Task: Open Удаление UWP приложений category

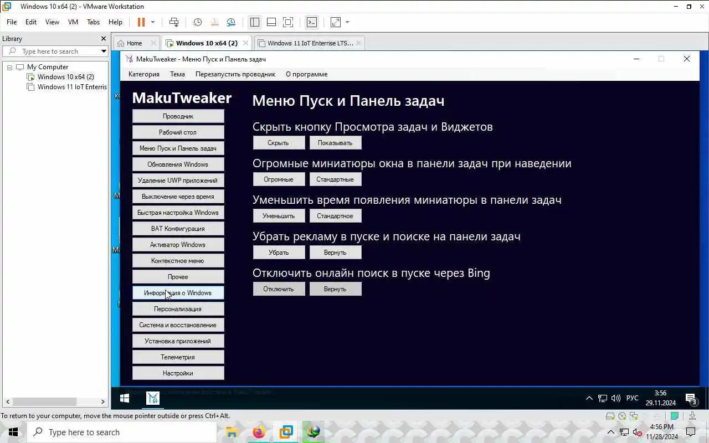Action: pos(178,181)
